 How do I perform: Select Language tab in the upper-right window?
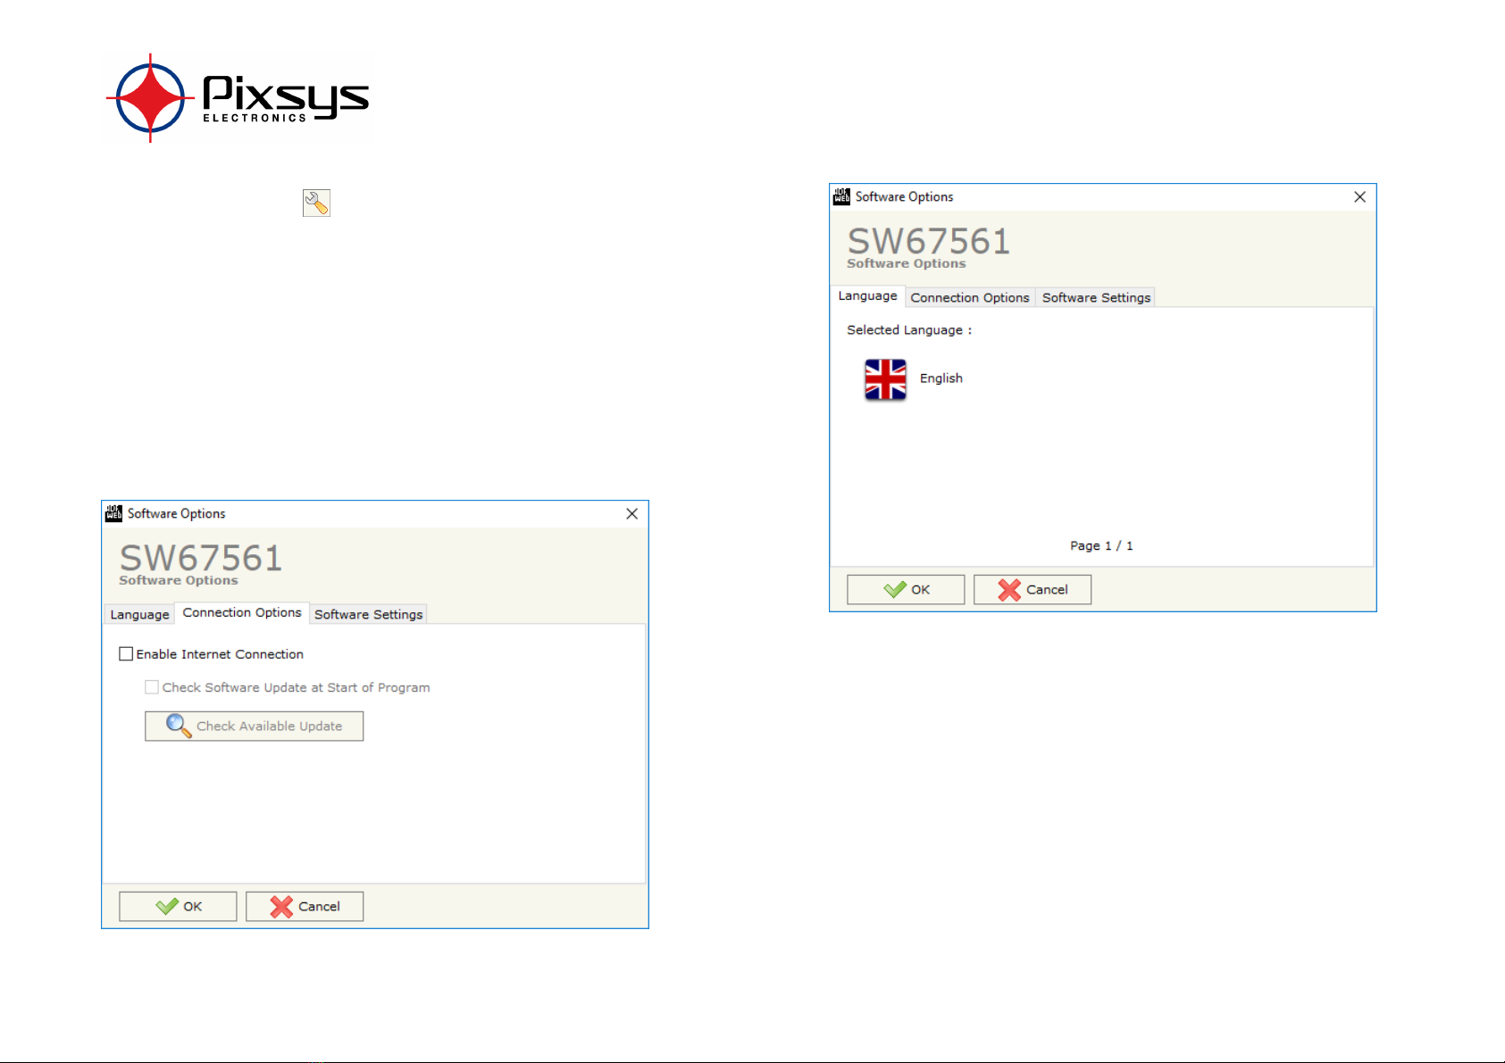(867, 295)
